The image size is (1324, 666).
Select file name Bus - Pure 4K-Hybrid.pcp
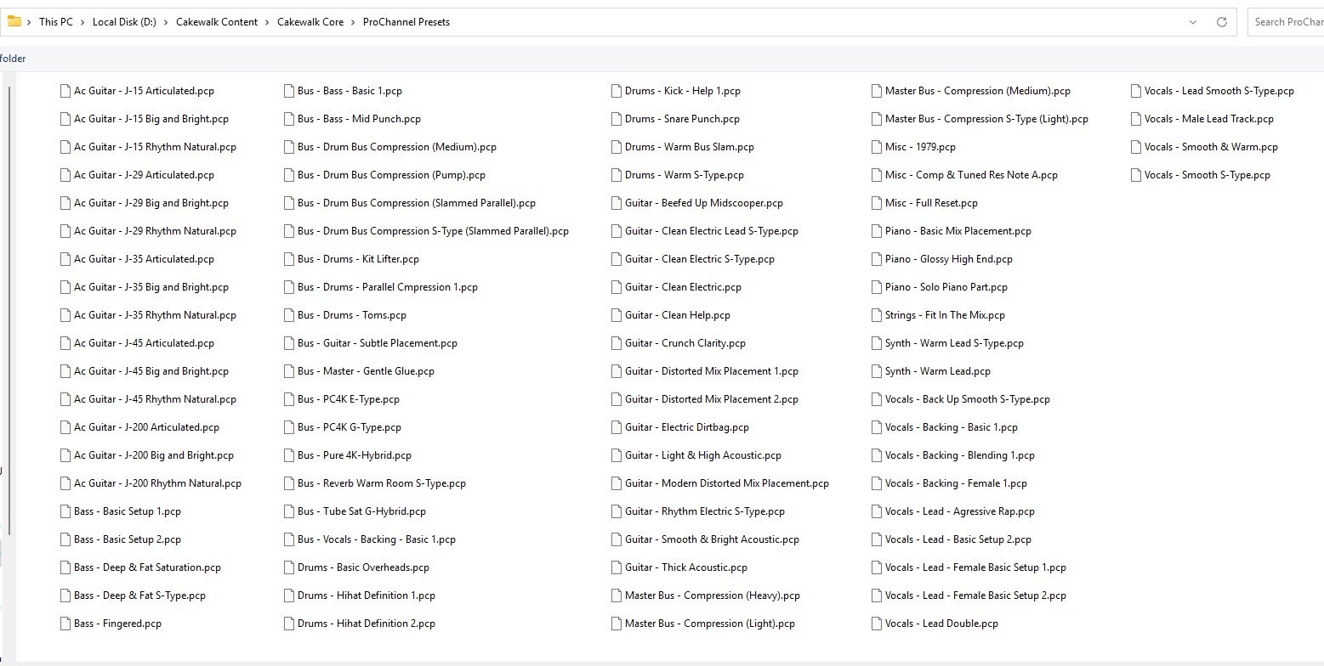click(355, 455)
